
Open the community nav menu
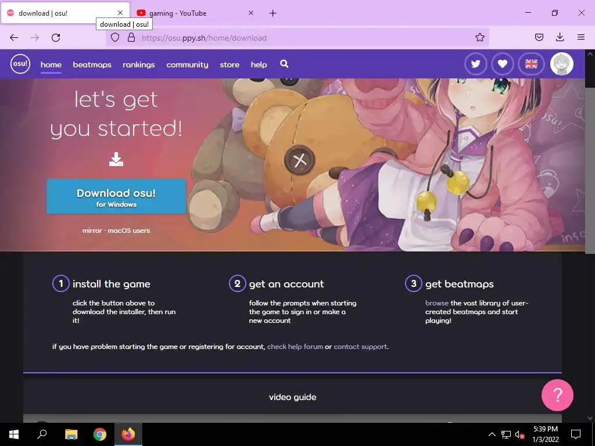[187, 64]
